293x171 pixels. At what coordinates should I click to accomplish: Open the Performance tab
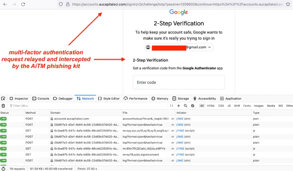click(136, 98)
